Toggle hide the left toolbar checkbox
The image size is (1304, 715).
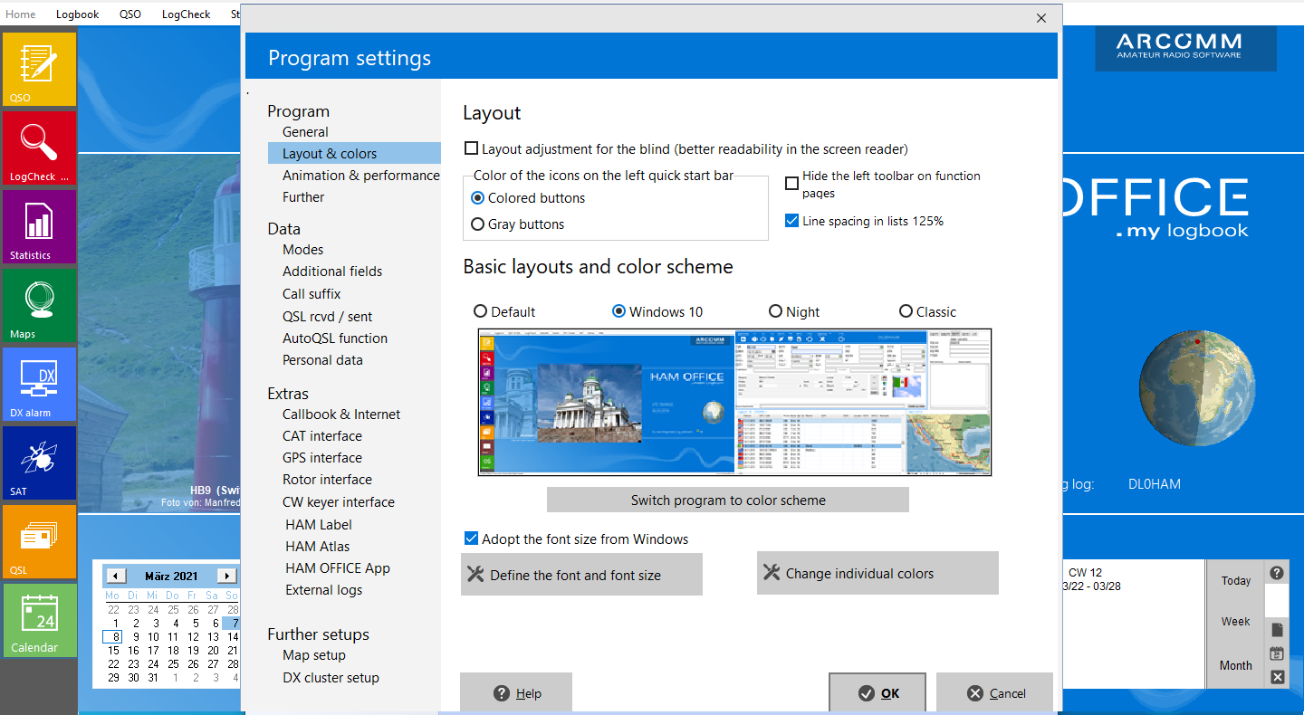(791, 184)
